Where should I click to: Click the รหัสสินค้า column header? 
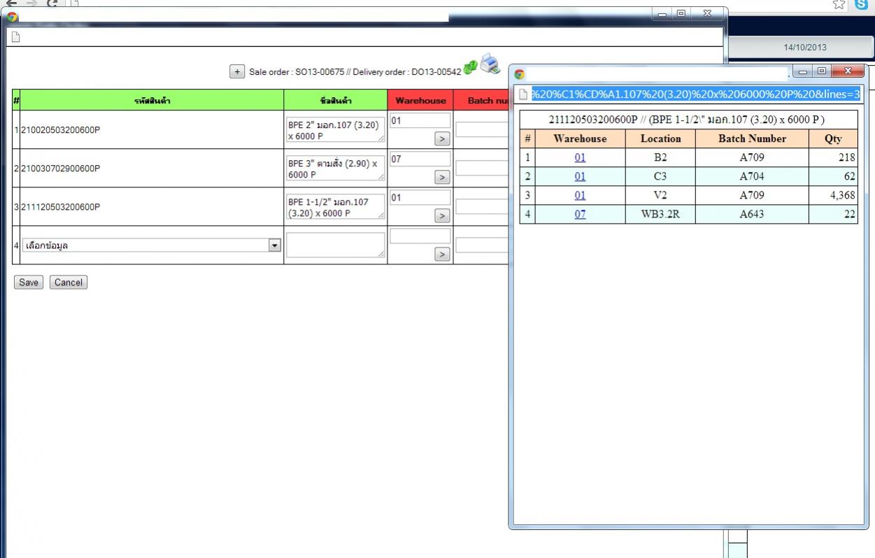(152, 100)
